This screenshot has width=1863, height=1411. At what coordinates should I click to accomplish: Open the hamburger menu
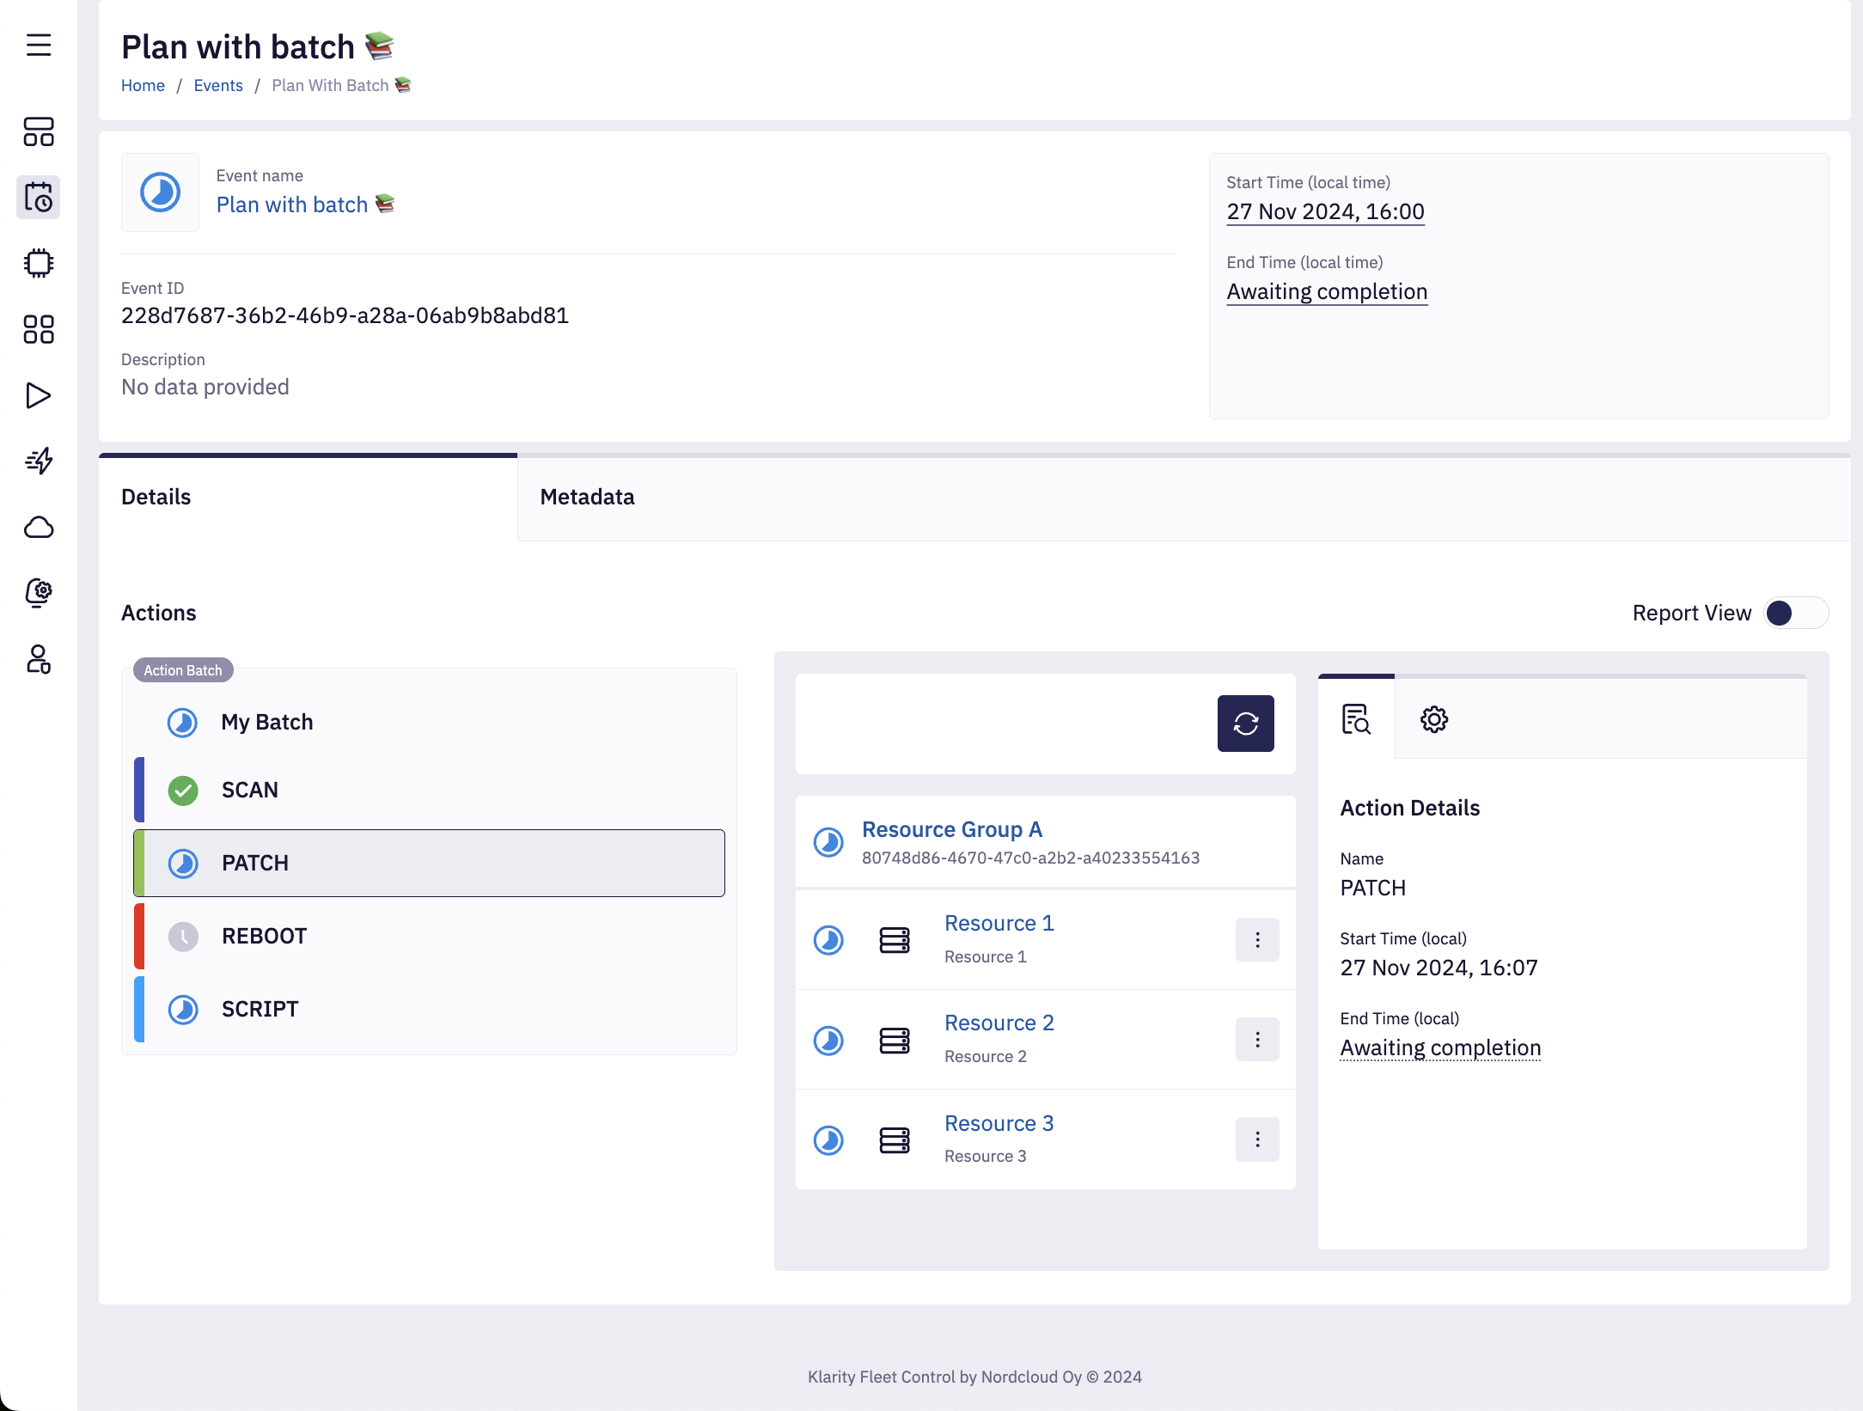39,45
